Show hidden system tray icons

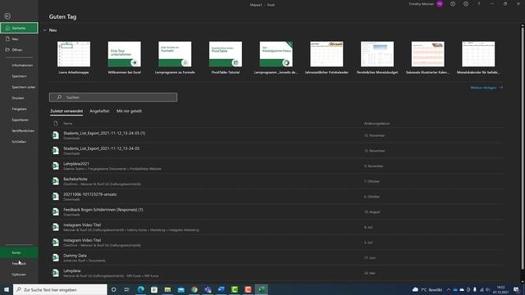pos(449,289)
